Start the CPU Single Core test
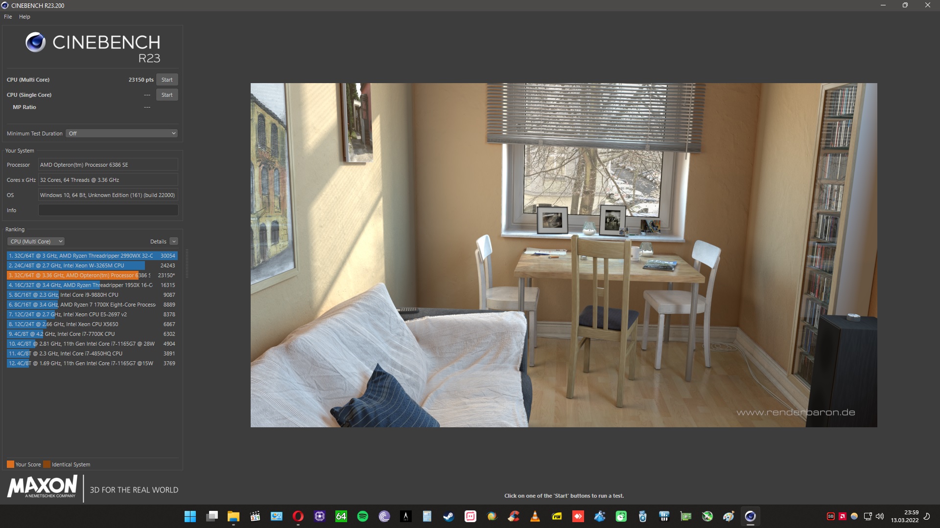Viewport: 940px width, 528px height. (x=166, y=95)
